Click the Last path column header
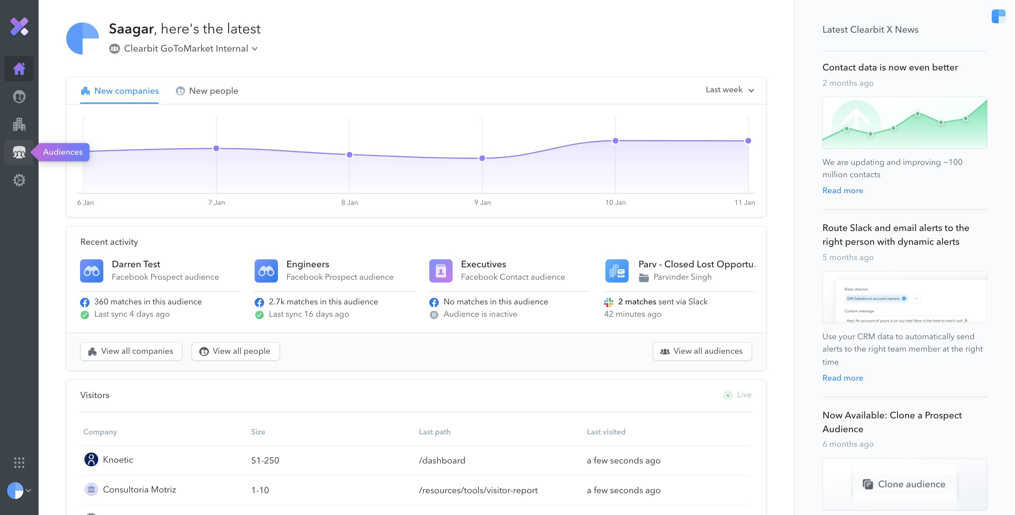The image size is (1015, 515). pos(434,431)
